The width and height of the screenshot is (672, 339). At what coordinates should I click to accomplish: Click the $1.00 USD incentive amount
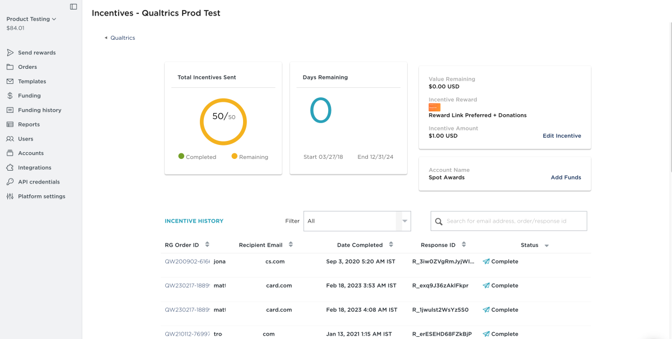(x=443, y=136)
